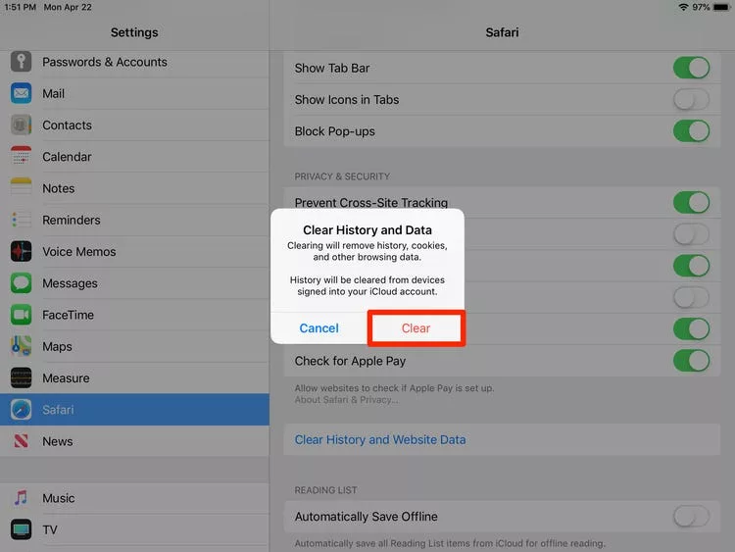Tap the Mon Apr 22 date
Viewport: 735px width, 552px height.
tap(68, 7)
